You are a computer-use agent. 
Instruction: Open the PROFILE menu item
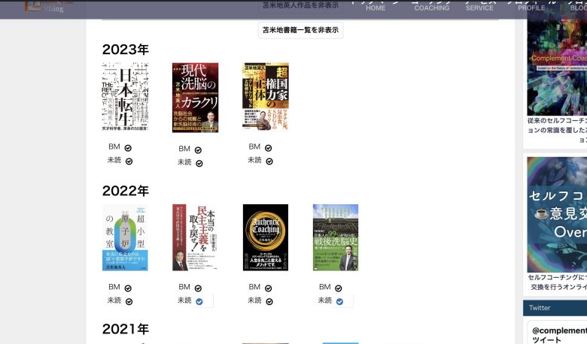tap(531, 8)
